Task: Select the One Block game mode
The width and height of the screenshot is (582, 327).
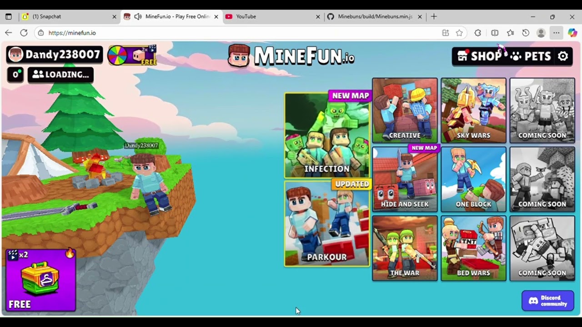Action: click(x=473, y=179)
